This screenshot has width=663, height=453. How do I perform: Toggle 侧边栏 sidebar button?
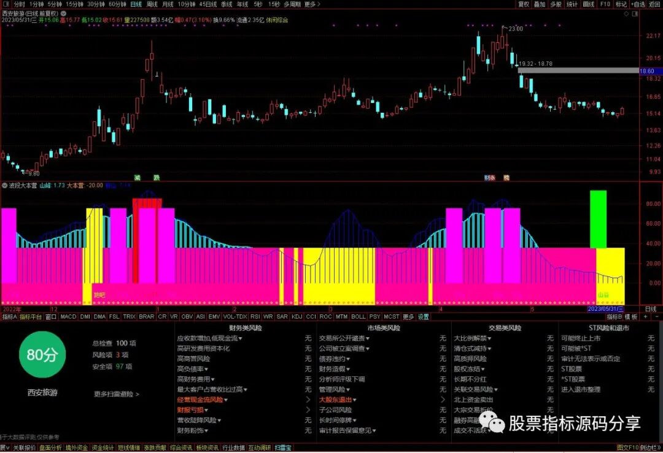650,447
